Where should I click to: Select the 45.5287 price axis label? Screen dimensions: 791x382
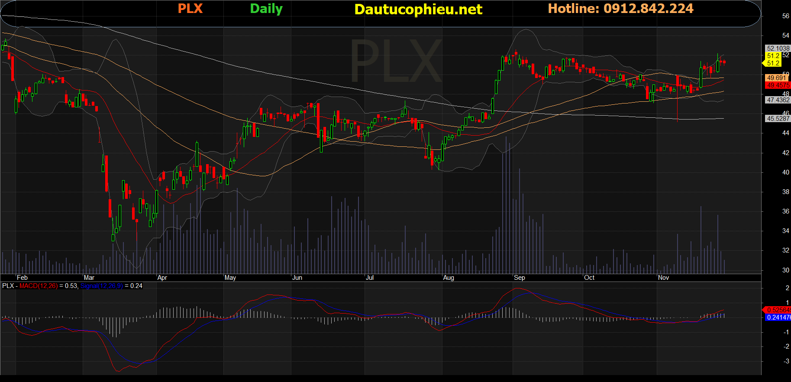point(778,118)
